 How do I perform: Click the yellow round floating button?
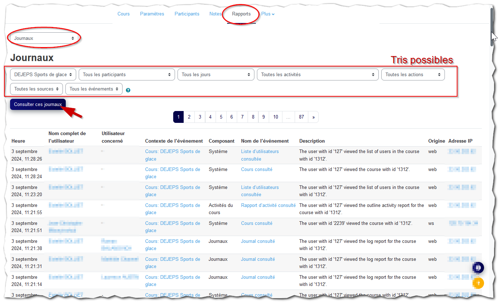tap(478, 283)
